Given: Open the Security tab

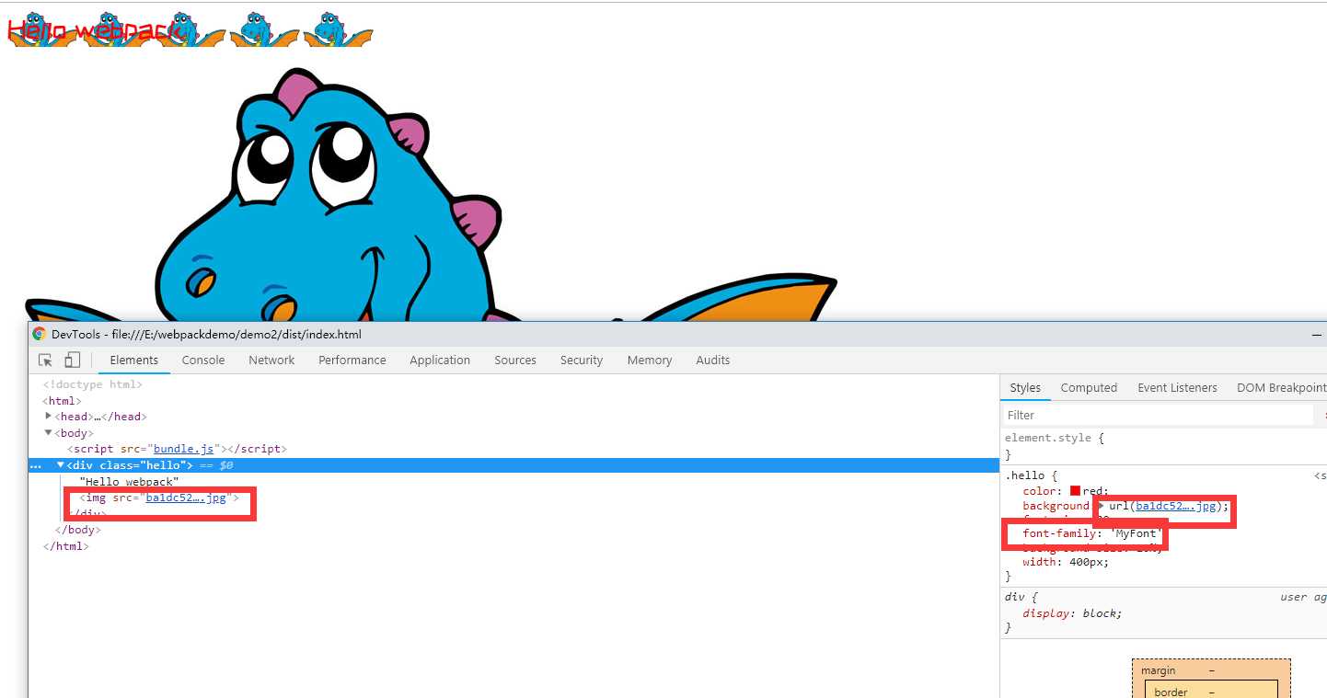Looking at the screenshot, I should point(582,360).
